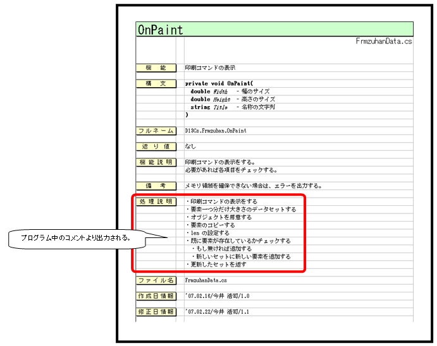The image size is (437, 346).
Task: Click the 修正日情報 label box
Action: click(x=156, y=311)
